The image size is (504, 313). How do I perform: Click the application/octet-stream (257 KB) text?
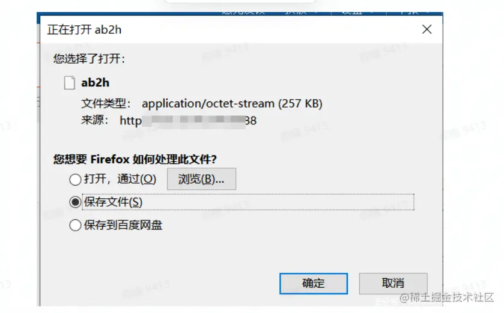tap(232, 103)
